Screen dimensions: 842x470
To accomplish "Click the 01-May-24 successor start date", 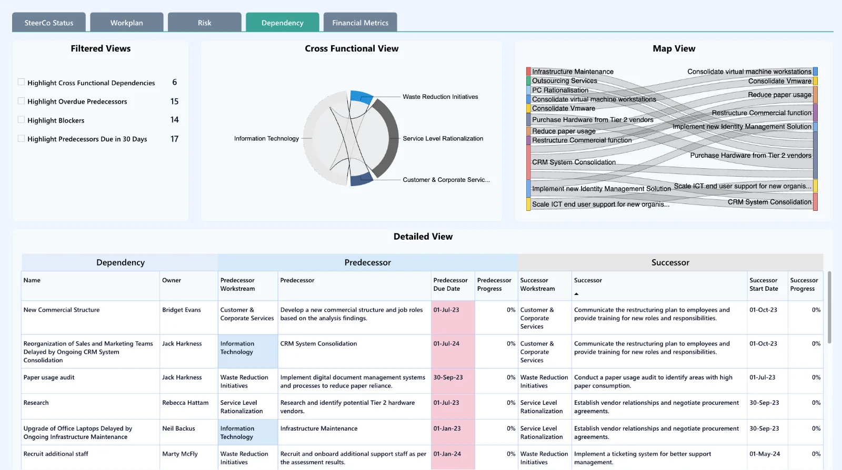I will (x=765, y=454).
